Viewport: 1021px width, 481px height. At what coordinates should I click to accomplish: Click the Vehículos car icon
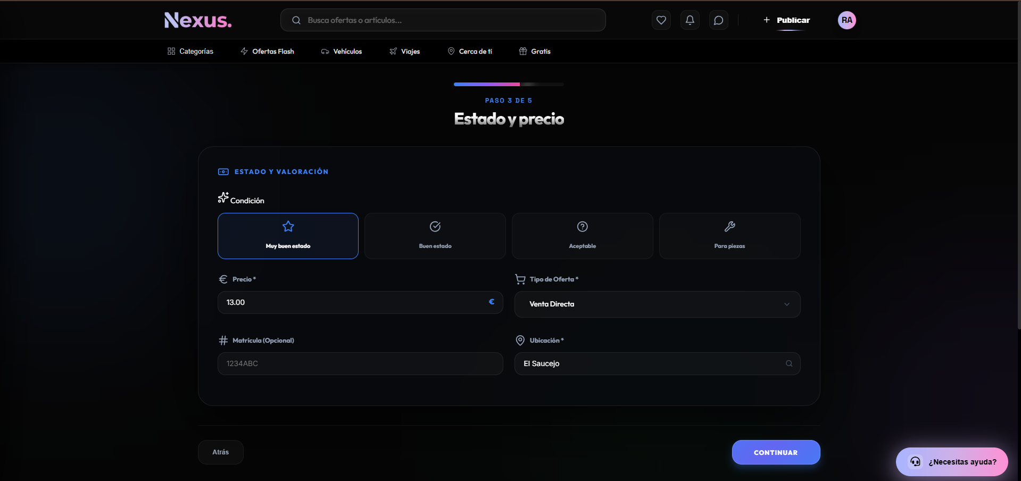(x=325, y=52)
